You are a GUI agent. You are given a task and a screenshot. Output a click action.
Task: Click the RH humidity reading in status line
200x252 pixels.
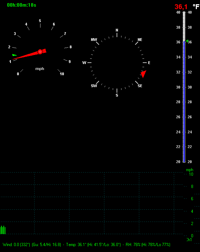(148, 245)
